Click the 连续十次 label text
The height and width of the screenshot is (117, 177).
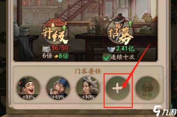point(123,57)
